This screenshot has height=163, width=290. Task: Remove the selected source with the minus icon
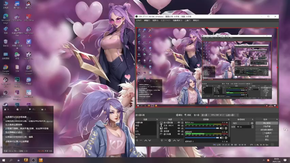tap(165, 140)
